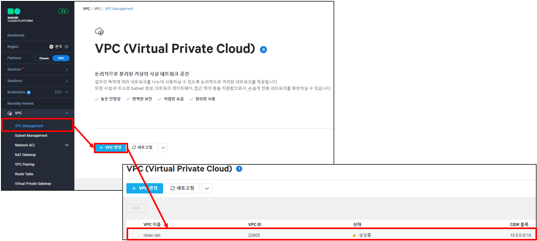Click the 편리한 사용 feature text

(x=205, y=99)
